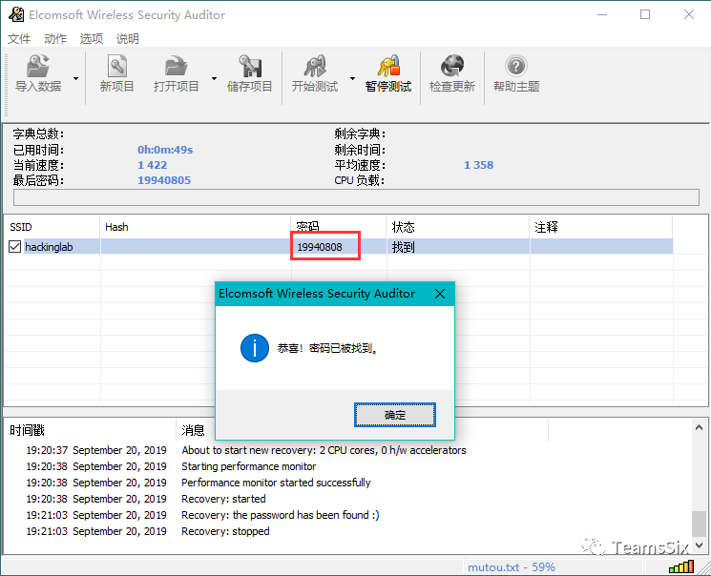Close the password found dialog
711x576 pixels.
pos(439,294)
